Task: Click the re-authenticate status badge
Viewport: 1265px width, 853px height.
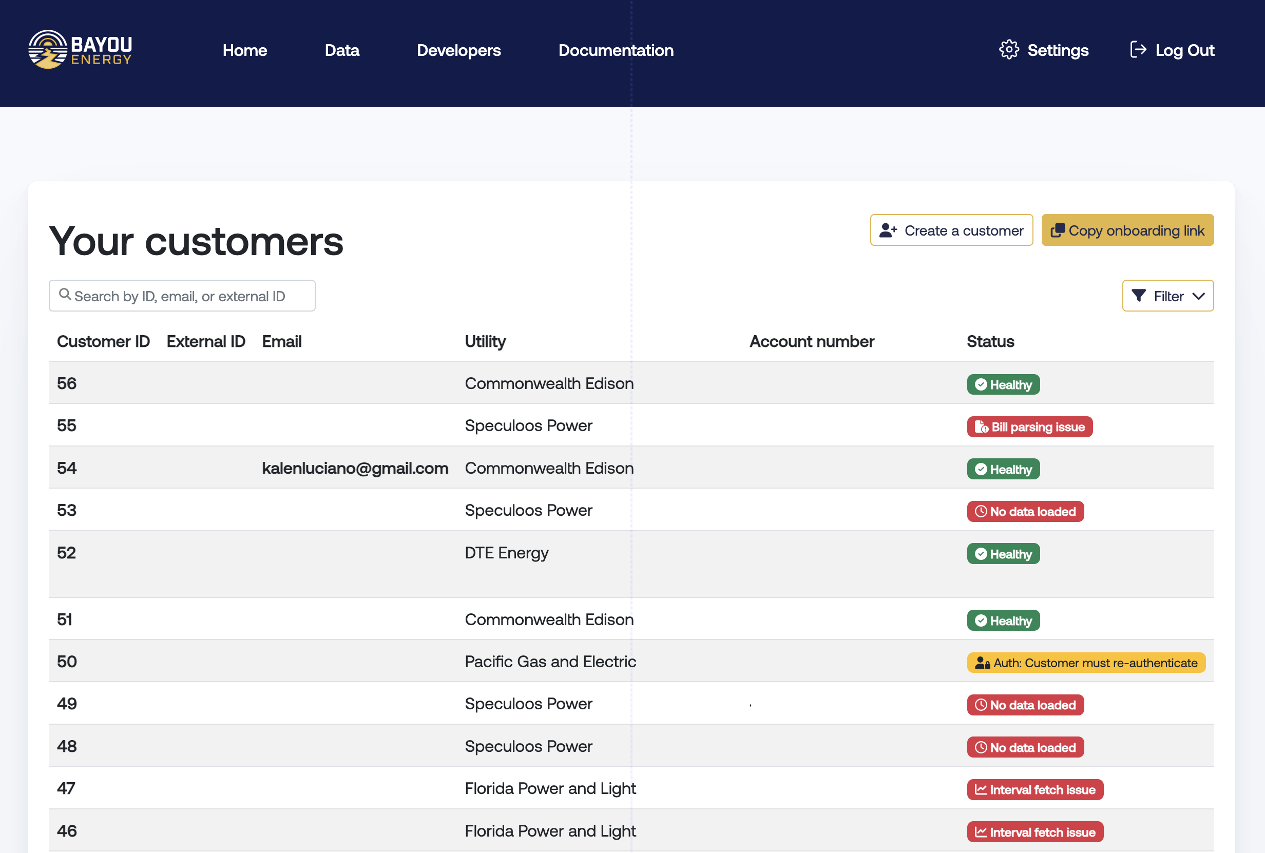Action: [1086, 663]
